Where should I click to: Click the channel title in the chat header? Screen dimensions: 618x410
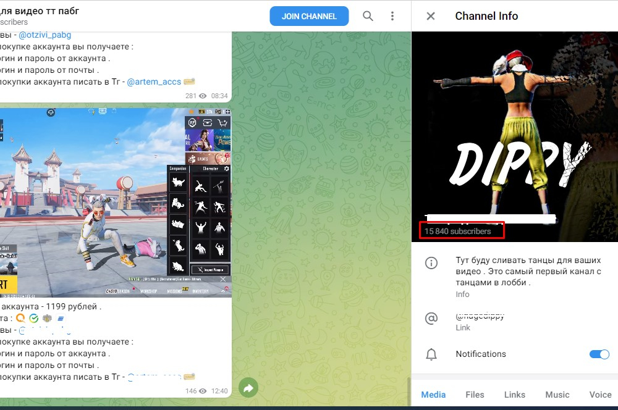pyautogui.click(x=40, y=11)
